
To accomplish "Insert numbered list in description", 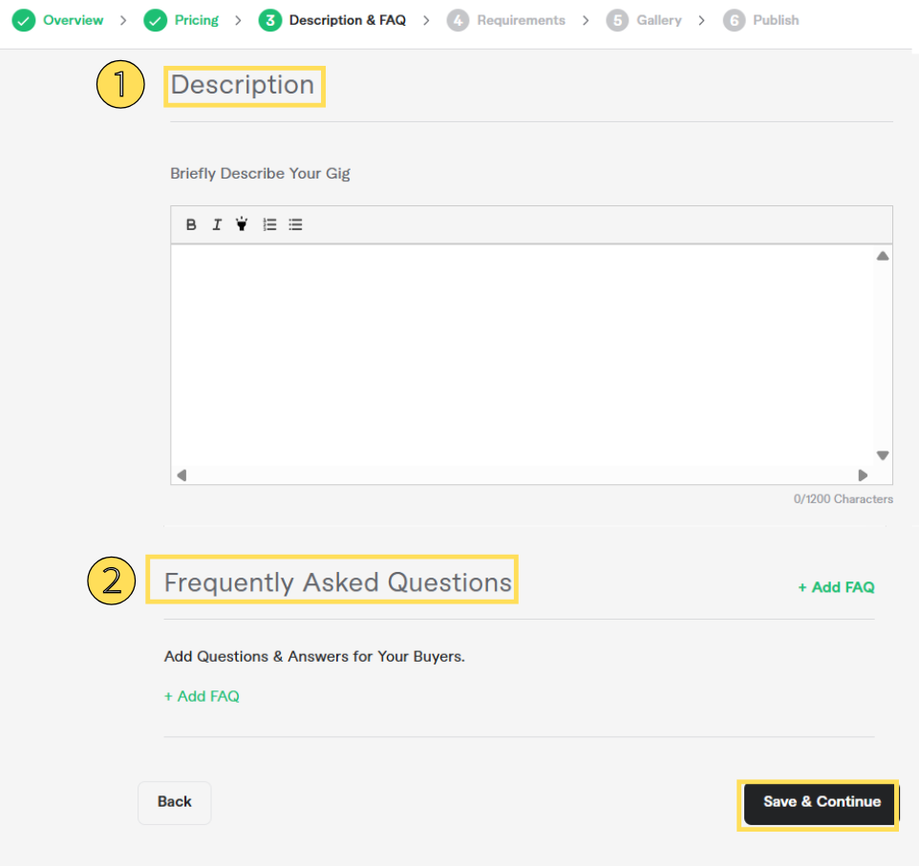I will [269, 224].
